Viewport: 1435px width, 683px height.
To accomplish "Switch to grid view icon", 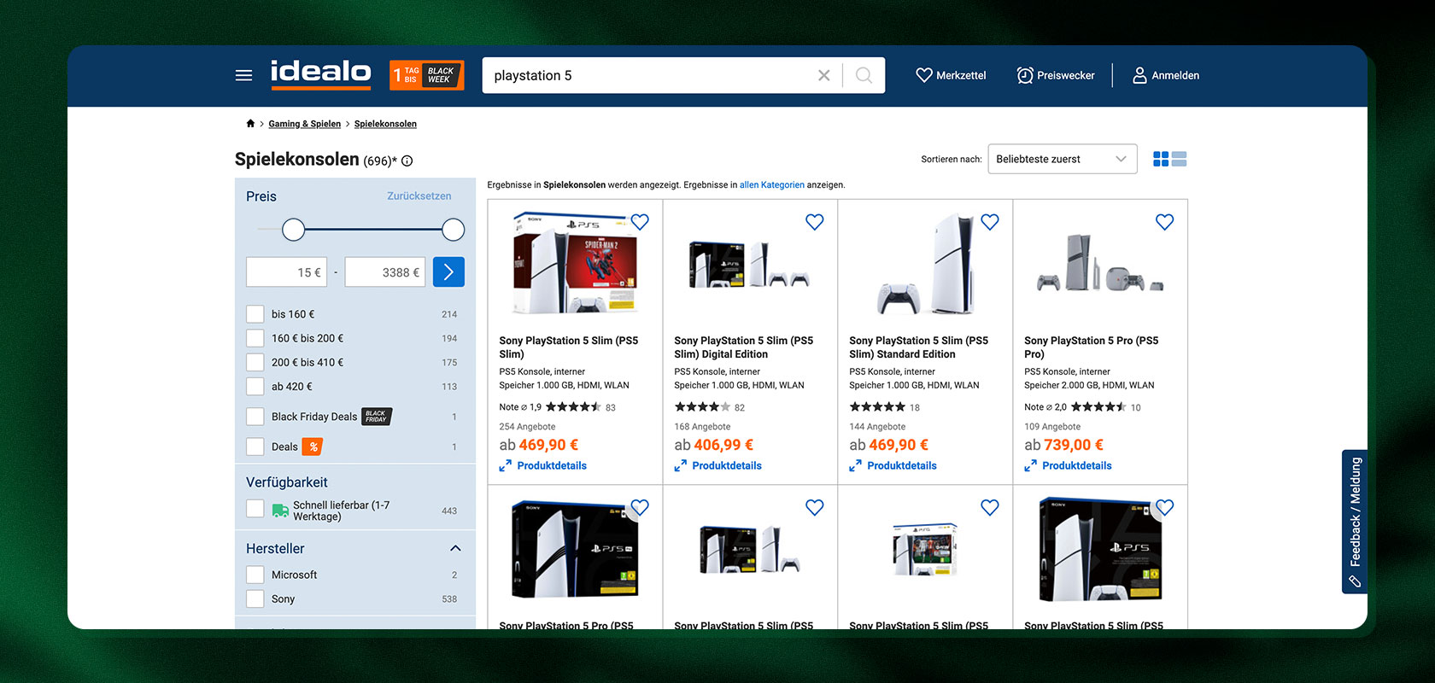I will point(1160,159).
